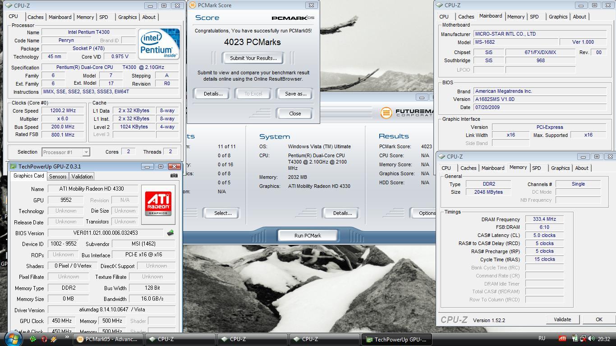Open SPD tab in CPU-Z Memory window
This screenshot has height=346, width=616.
[x=536, y=168]
